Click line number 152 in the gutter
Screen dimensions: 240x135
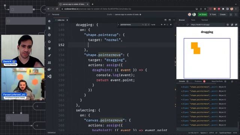(61, 45)
